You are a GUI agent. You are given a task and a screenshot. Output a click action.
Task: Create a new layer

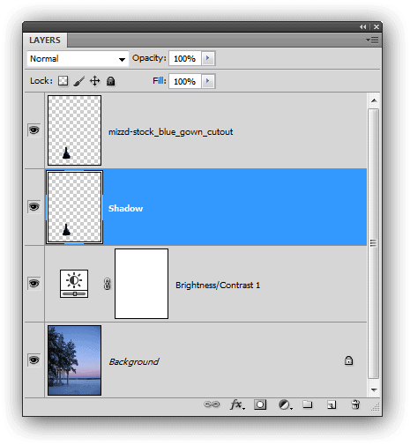(332, 404)
